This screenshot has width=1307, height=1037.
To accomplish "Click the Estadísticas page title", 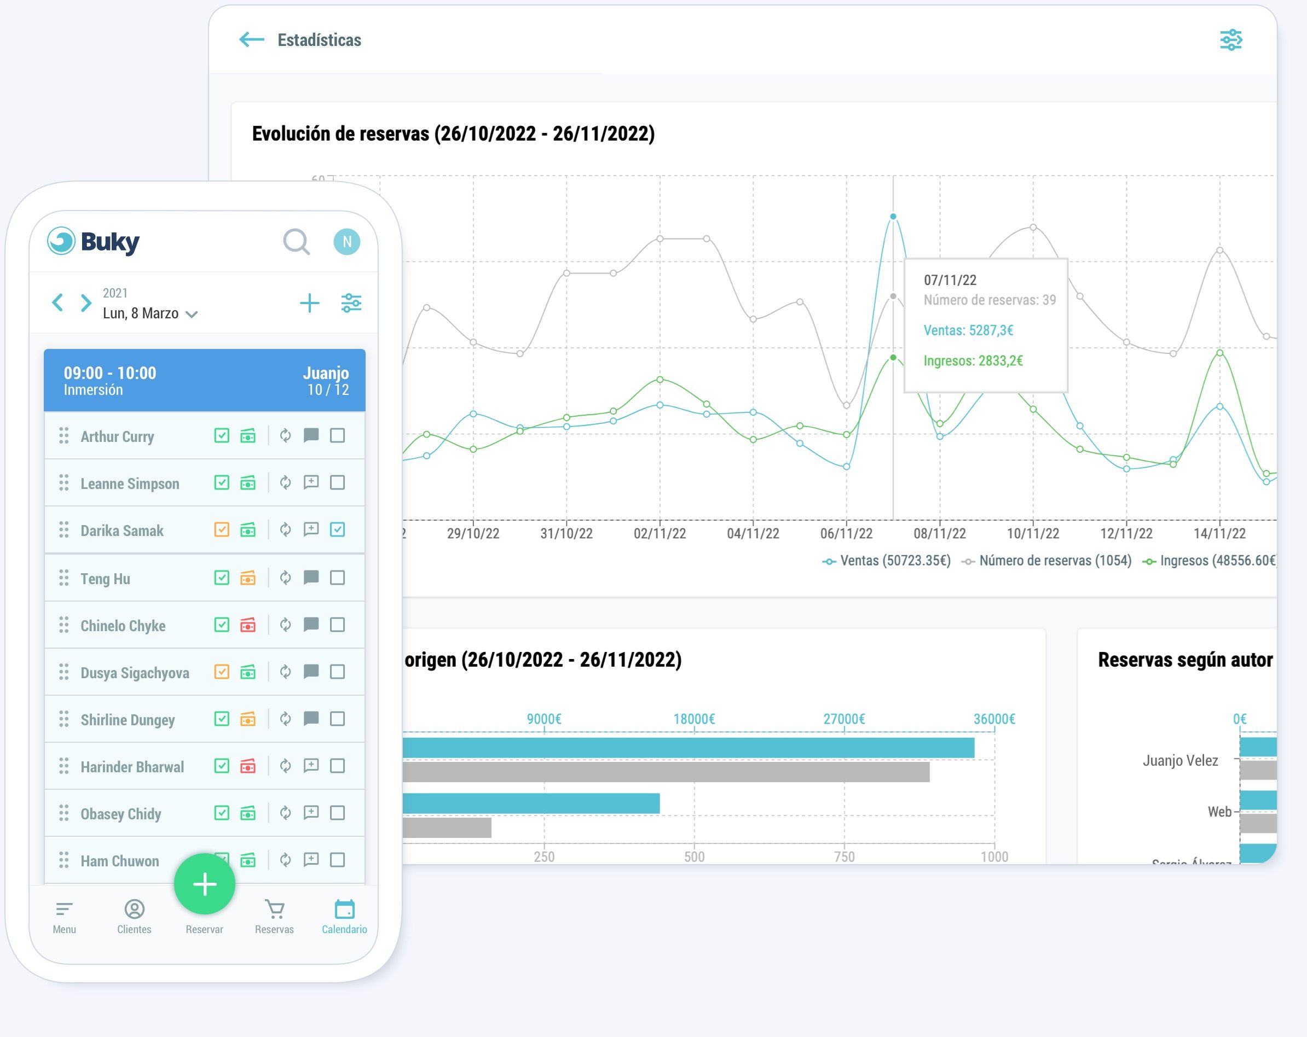I will click(x=320, y=40).
